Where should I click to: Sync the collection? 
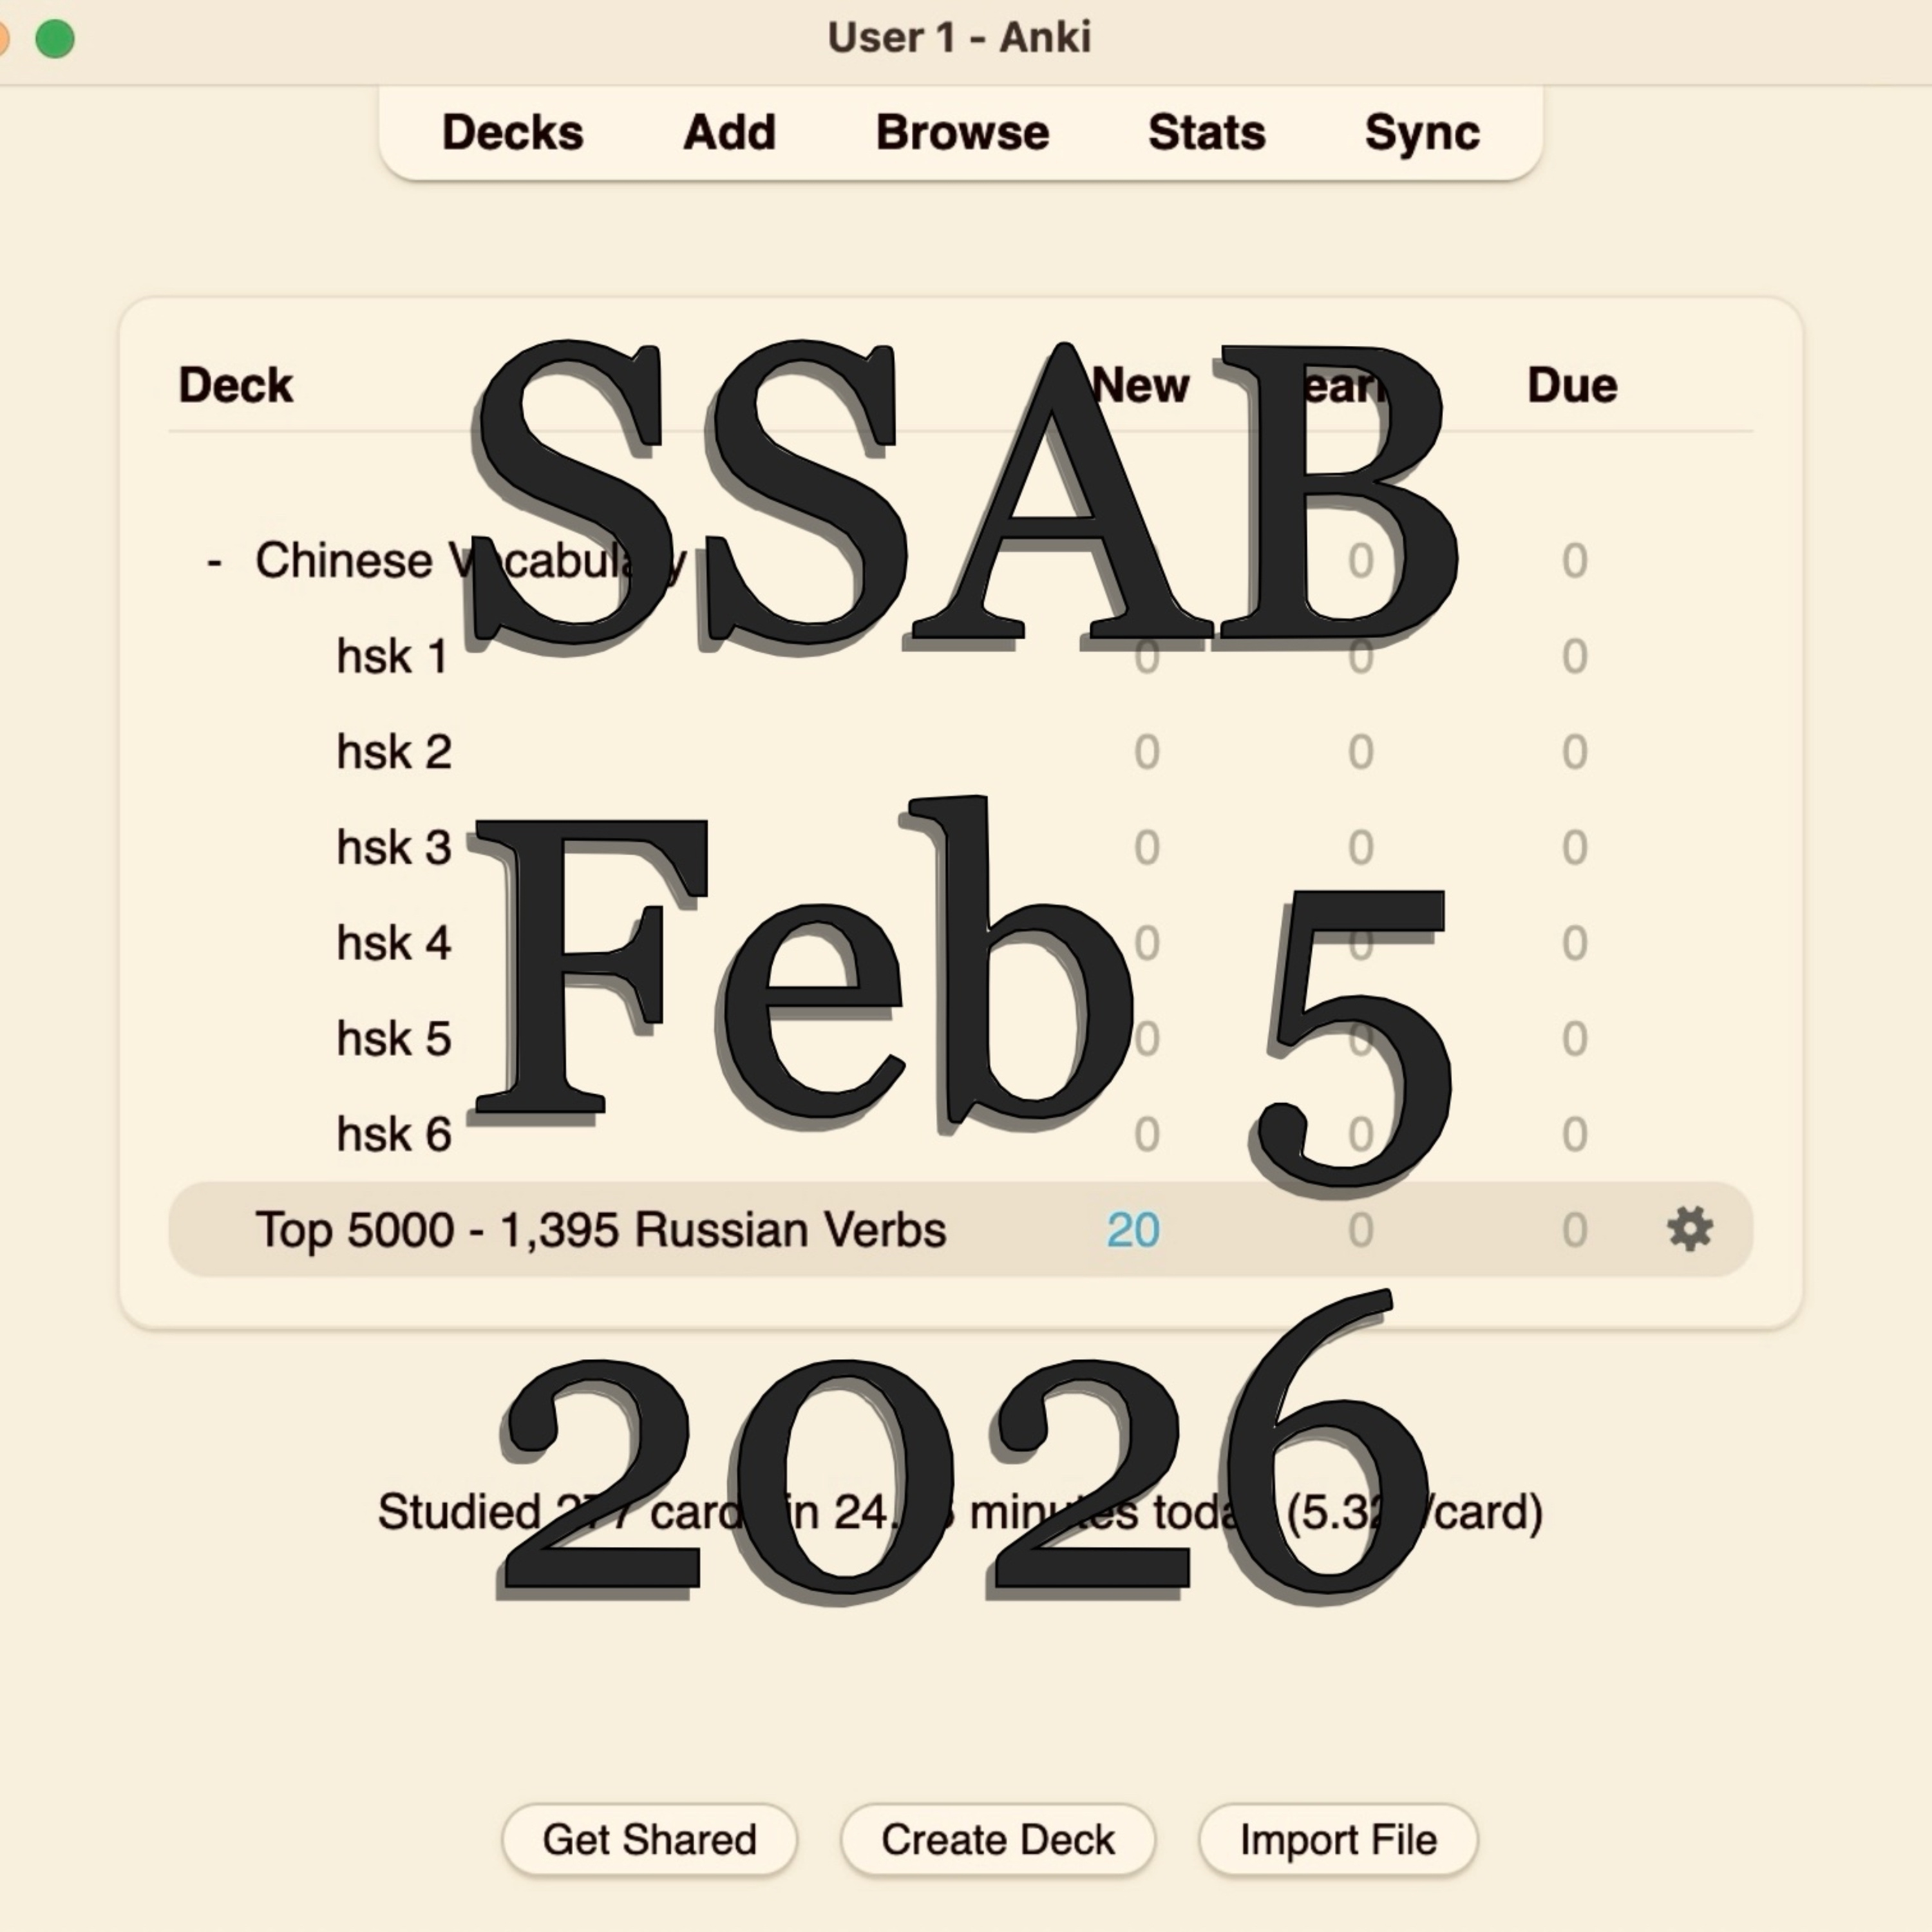[x=1421, y=132]
